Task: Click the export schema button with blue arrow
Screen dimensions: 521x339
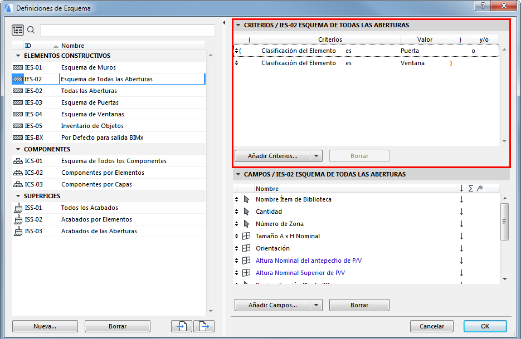Action: coord(204,326)
